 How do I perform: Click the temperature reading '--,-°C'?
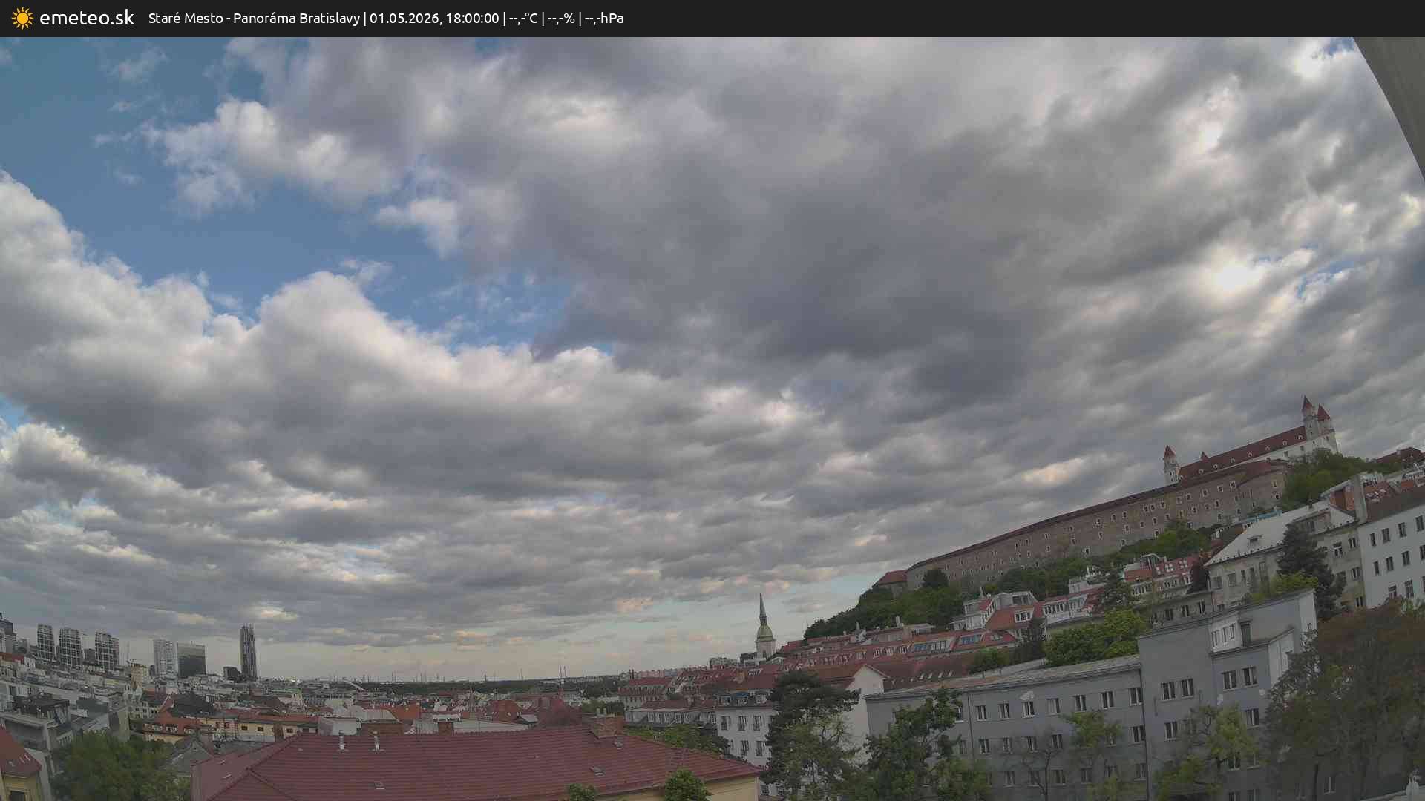click(x=523, y=18)
